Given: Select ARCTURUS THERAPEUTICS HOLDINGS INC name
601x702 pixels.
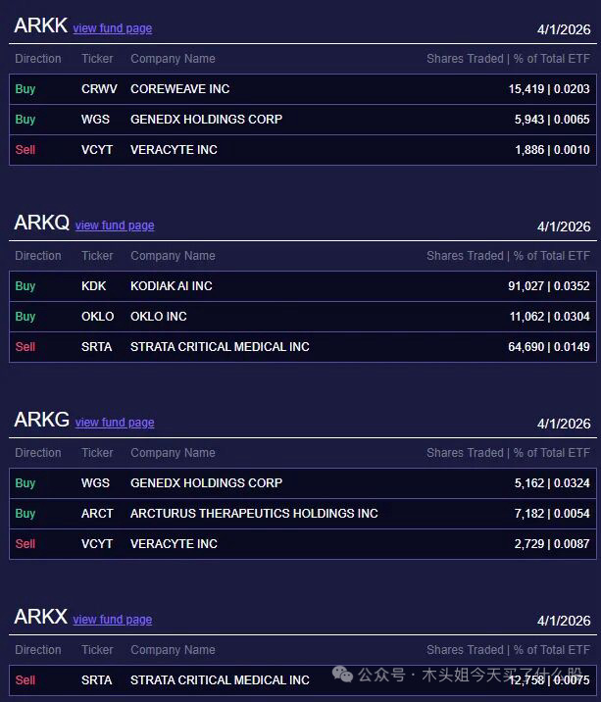Looking at the screenshot, I should 254,514.
